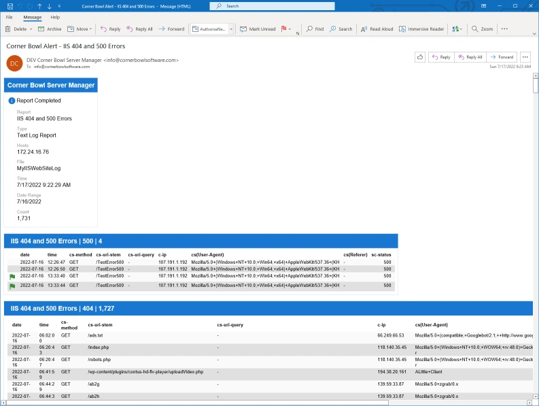
Task: Click green flag on 13:33:44 row
Action: click(x=12, y=286)
